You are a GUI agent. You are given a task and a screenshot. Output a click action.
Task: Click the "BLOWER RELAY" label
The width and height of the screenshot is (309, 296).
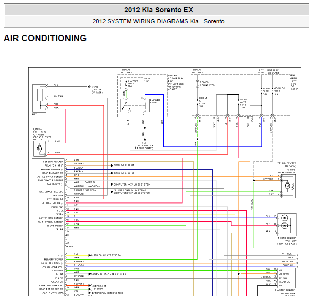click(155, 101)
